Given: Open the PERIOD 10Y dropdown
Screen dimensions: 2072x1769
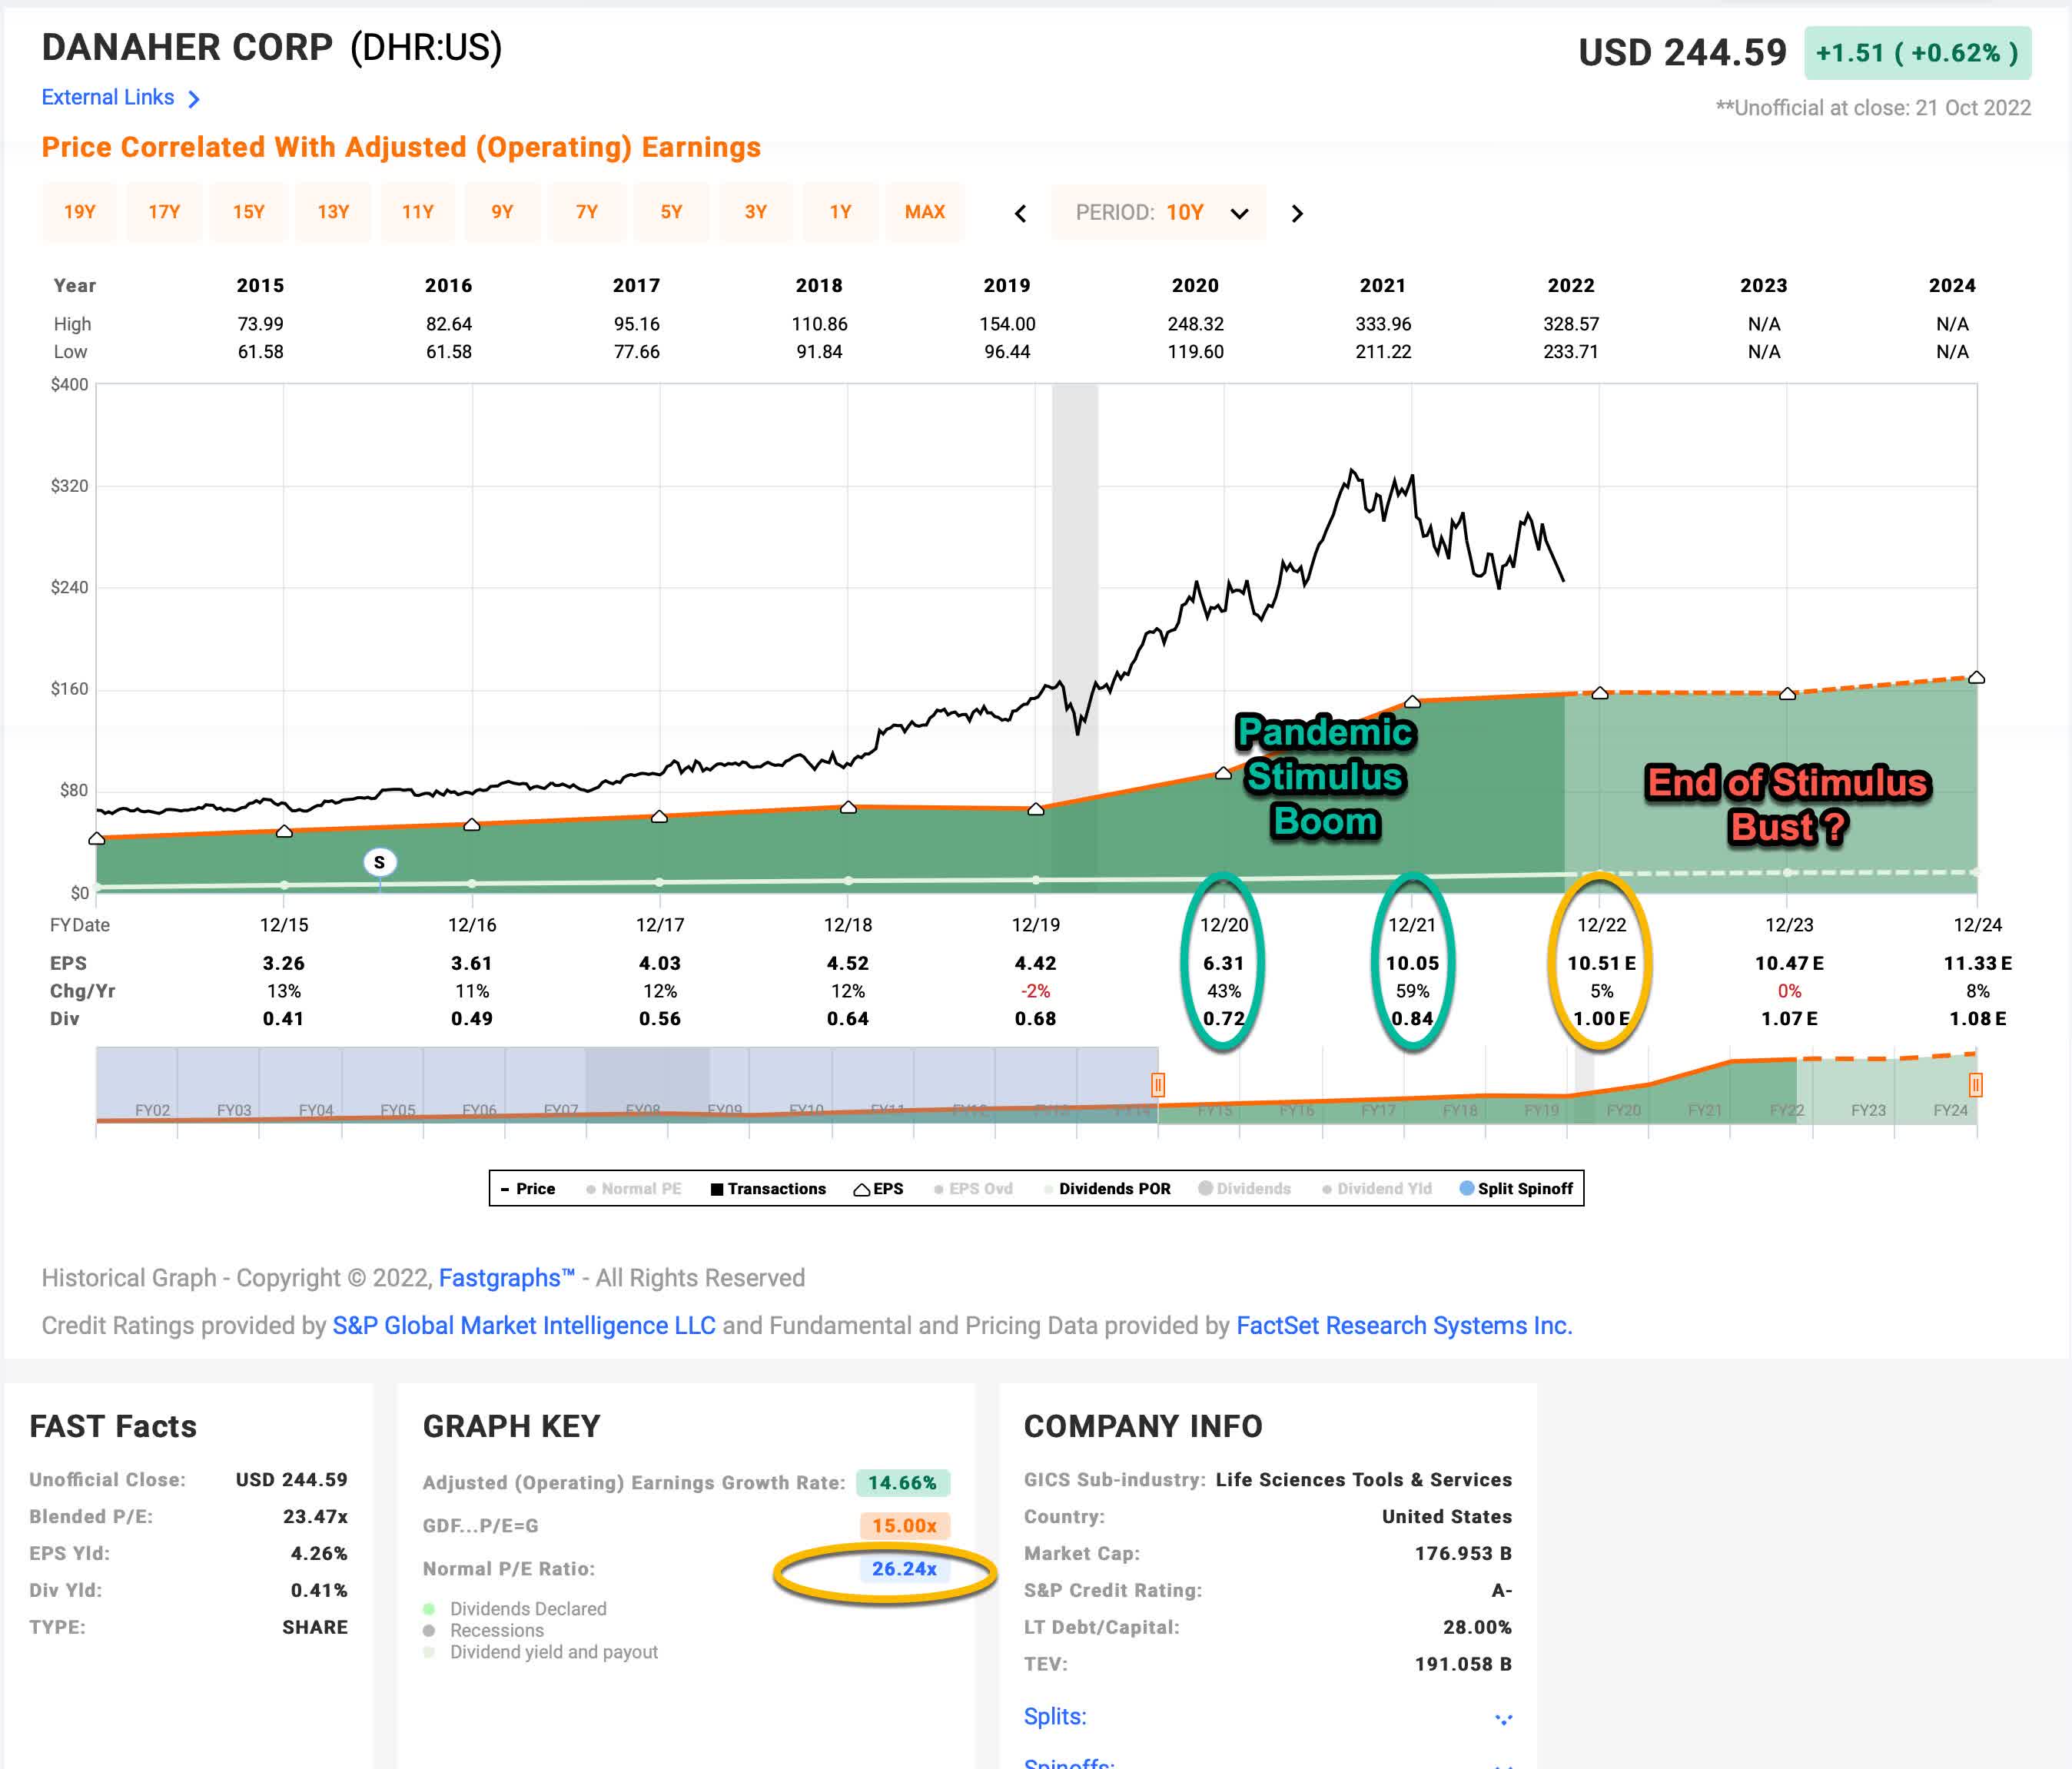Looking at the screenshot, I should click(1158, 212).
